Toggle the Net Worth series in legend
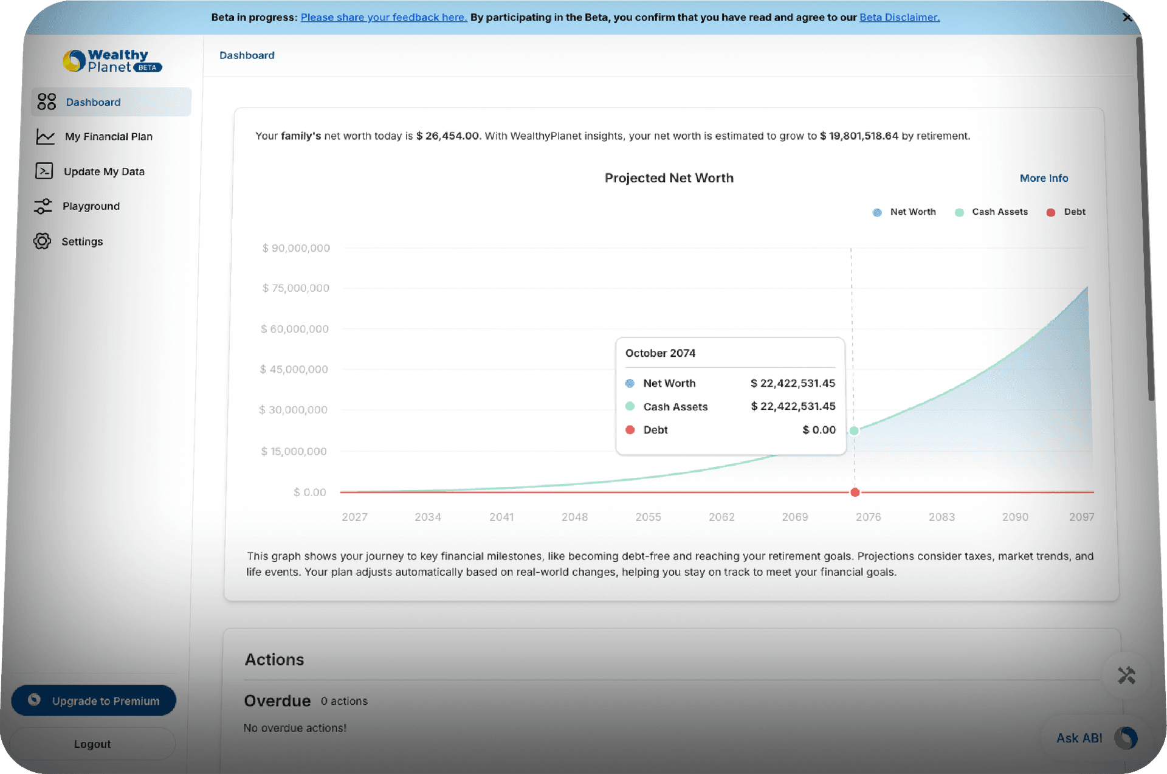This screenshot has width=1167, height=774. (904, 212)
